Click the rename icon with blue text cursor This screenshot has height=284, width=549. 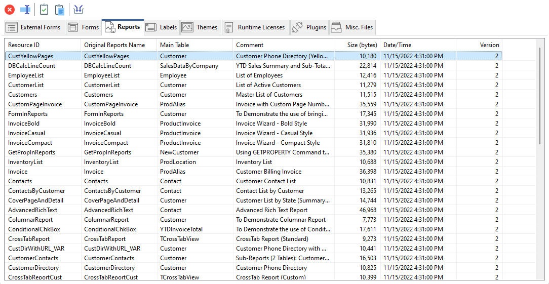pyautogui.click(x=25, y=10)
